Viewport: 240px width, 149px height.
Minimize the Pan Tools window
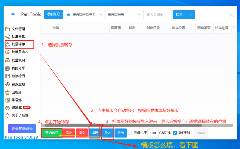[x=225, y=15]
